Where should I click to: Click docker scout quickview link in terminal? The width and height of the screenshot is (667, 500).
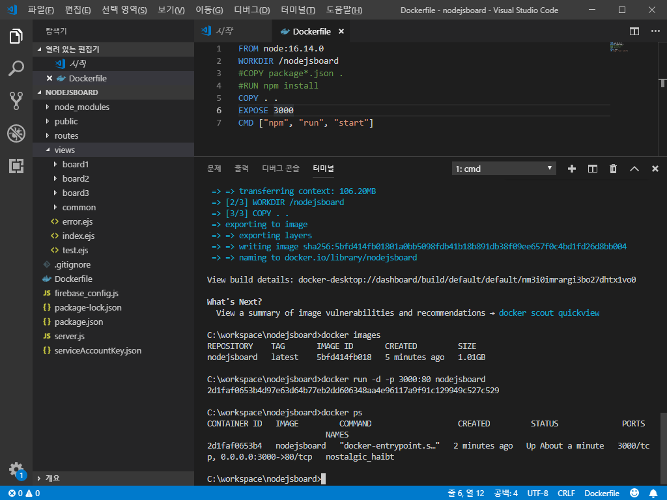click(x=549, y=313)
